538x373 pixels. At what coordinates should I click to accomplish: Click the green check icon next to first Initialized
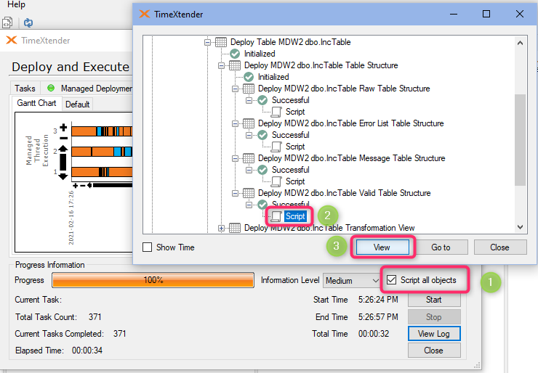pyautogui.click(x=235, y=54)
